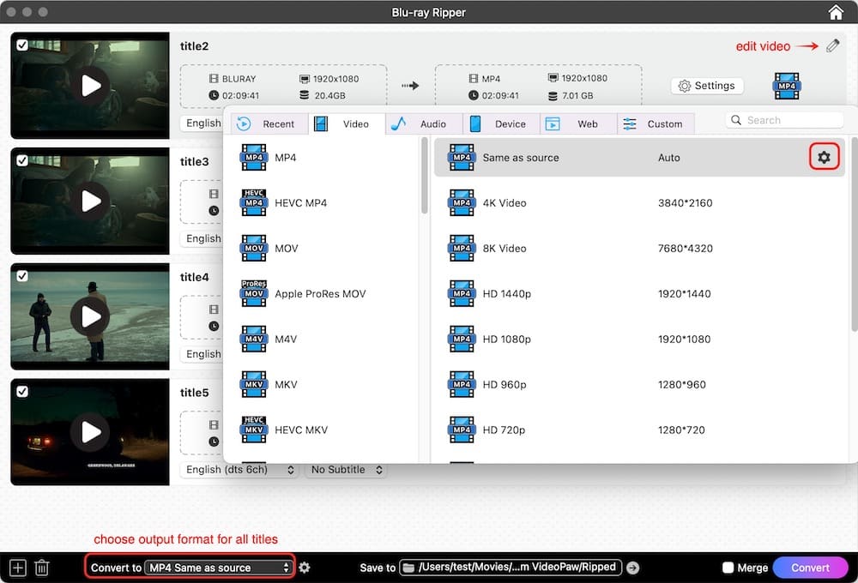This screenshot has height=583, width=858.
Task: Click the add file plus icon
Action: [x=18, y=568]
